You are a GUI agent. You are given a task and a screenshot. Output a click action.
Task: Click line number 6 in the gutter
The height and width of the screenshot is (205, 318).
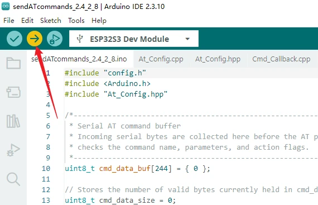[x=48, y=126]
